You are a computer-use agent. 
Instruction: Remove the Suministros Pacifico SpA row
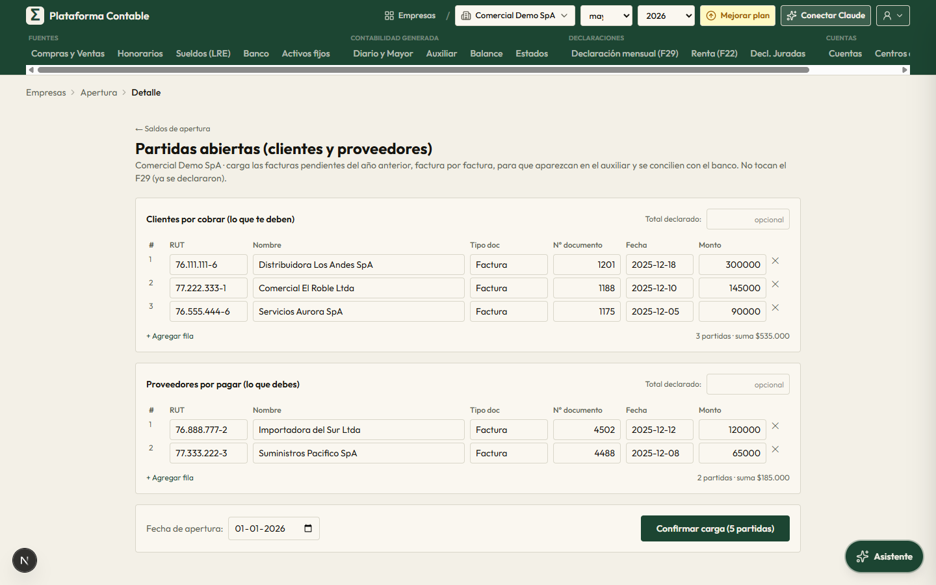775,449
